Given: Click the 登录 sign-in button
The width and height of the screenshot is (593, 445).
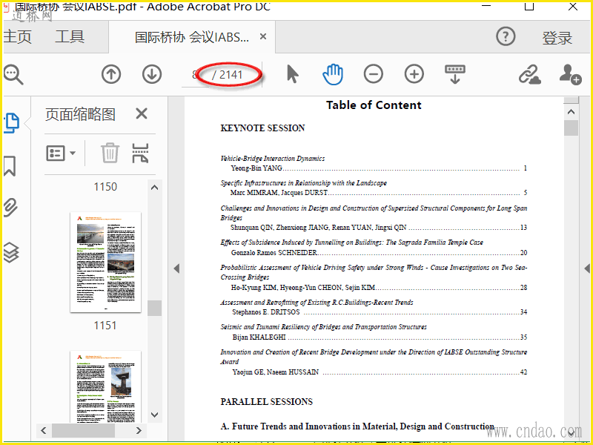Looking at the screenshot, I should coord(557,38).
